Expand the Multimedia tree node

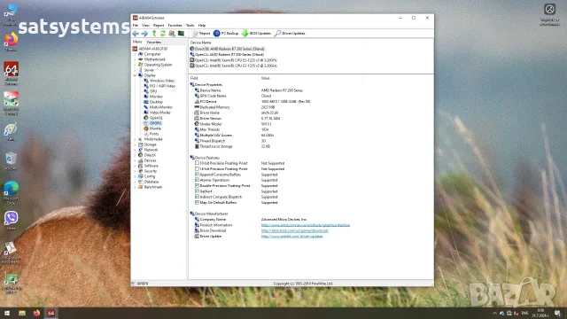[136, 139]
